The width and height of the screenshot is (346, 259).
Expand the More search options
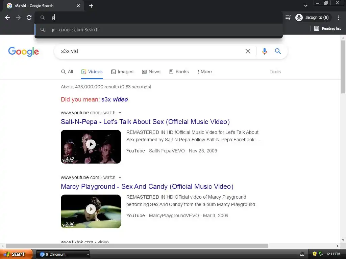204,71
